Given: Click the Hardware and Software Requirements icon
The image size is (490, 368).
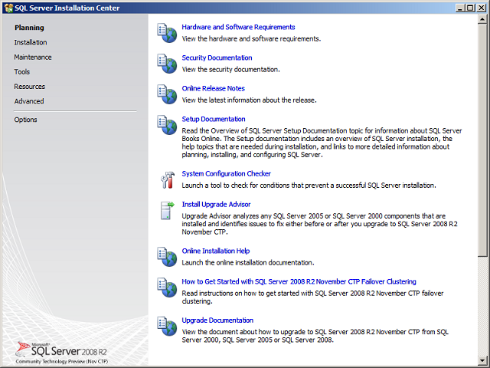Looking at the screenshot, I should 167,33.
